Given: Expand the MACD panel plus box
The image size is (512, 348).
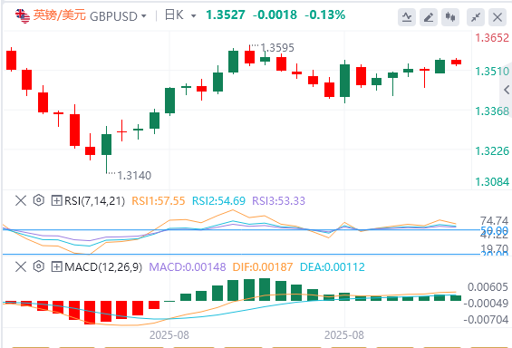Looking at the screenshot, I should pyautogui.click(x=56, y=266).
